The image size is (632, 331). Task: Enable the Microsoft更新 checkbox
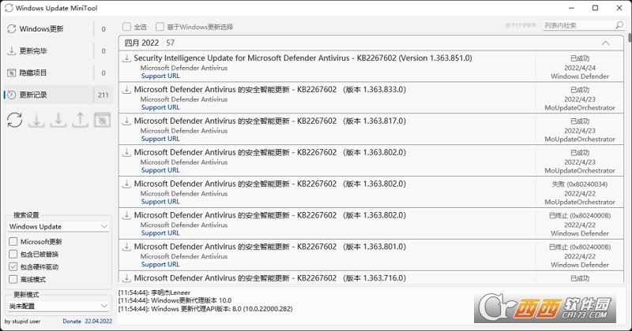click(x=13, y=241)
